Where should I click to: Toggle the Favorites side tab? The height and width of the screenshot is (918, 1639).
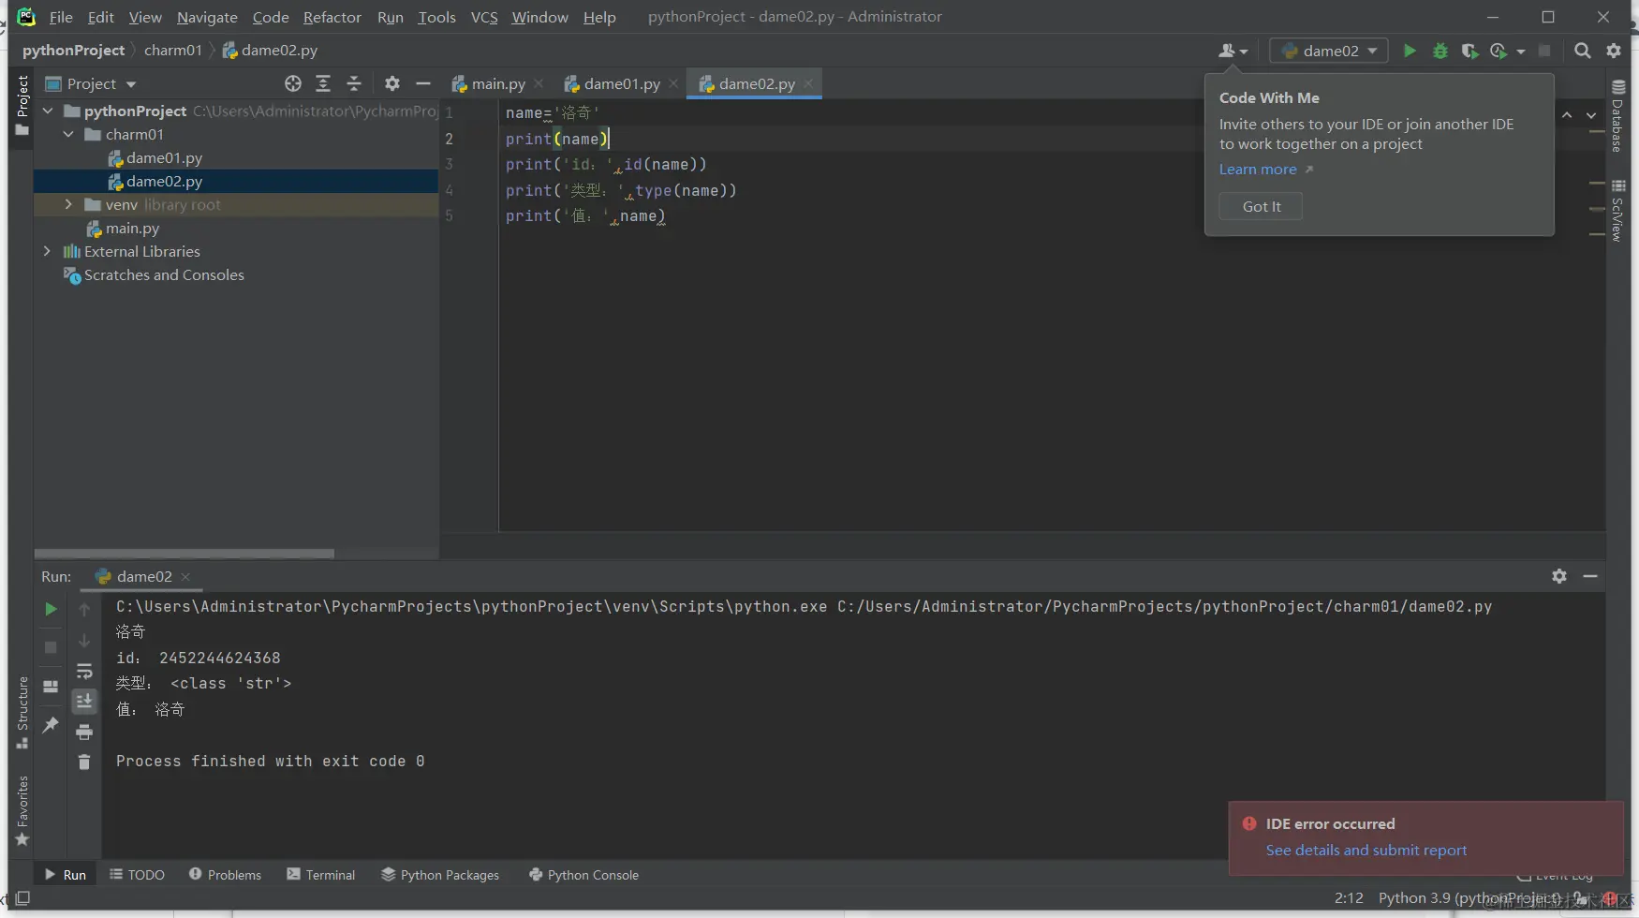(22, 811)
